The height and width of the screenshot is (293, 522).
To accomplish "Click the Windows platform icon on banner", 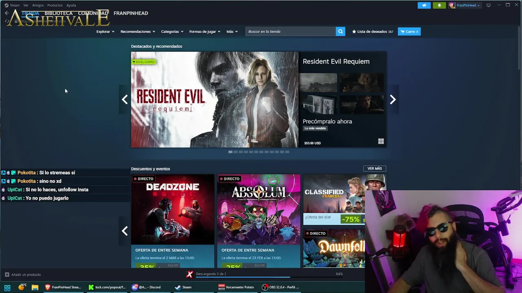I will [381, 141].
